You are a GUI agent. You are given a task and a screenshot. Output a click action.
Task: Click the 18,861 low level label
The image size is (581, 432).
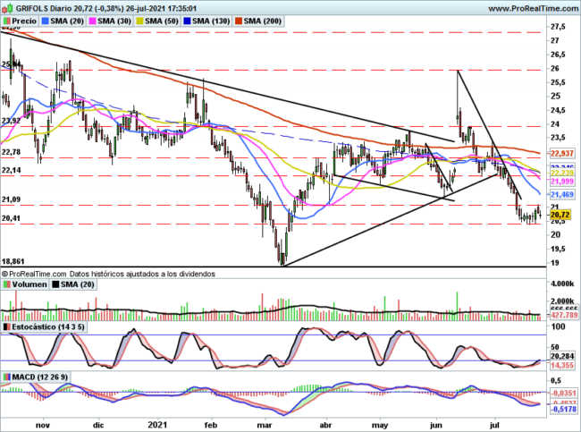[x=13, y=261]
